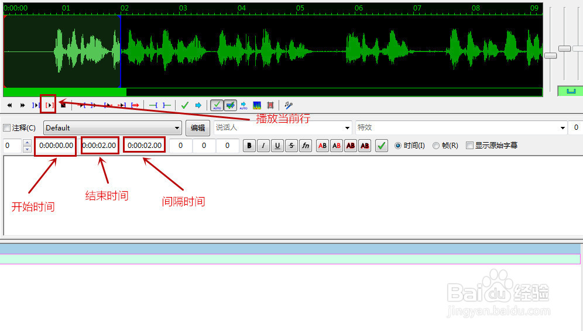Viewport: 583px width, 331px height.
Task: Go to previous line with rewind icon
Action: click(x=10, y=105)
